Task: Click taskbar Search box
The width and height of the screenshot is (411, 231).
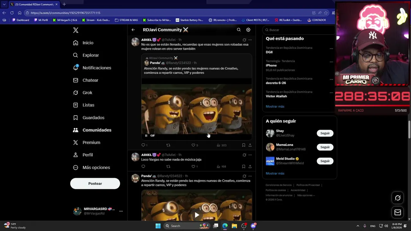Action: [187, 226]
